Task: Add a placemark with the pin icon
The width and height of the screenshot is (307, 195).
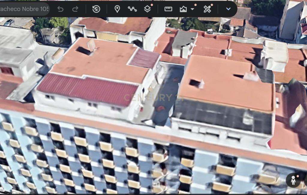Action: pos(117,9)
